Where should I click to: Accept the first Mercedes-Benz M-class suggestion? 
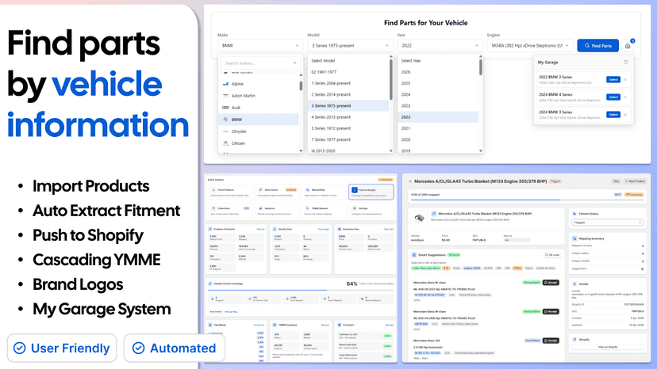pyautogui.click(x=551, y=283)
